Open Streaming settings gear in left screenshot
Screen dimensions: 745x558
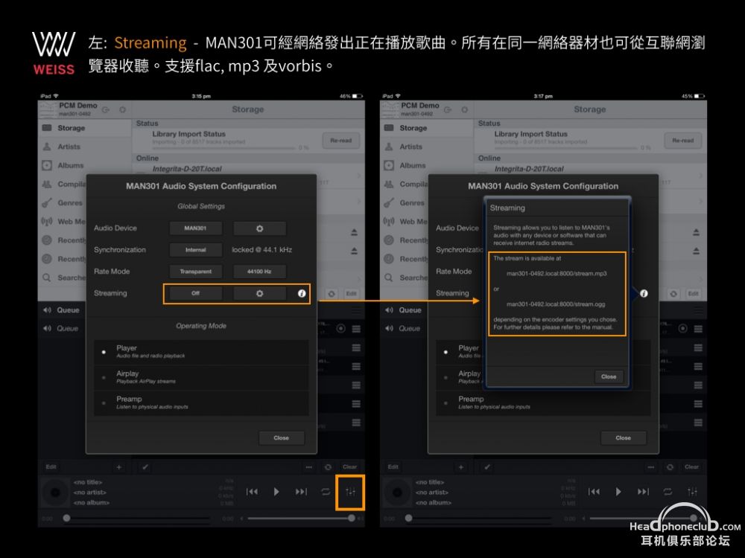tap(259, 293)
